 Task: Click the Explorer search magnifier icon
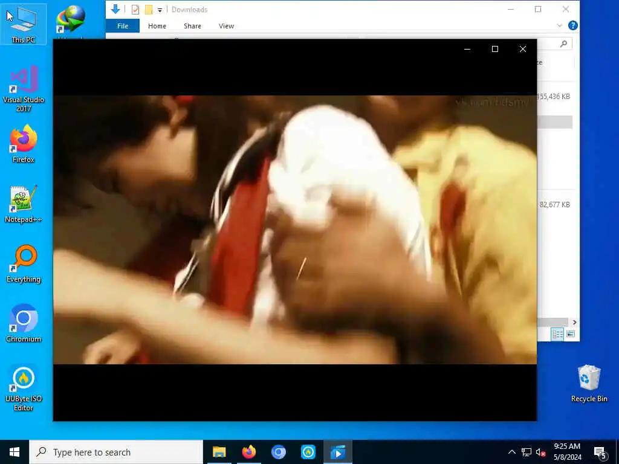tap(564, 43)
